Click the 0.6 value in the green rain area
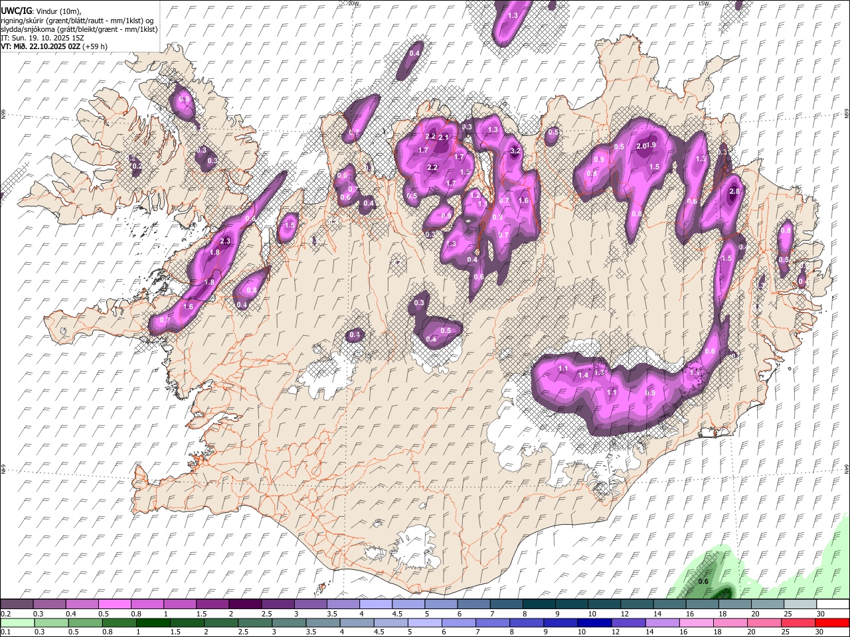The image size is (850, 637). [x=704, y=582]
